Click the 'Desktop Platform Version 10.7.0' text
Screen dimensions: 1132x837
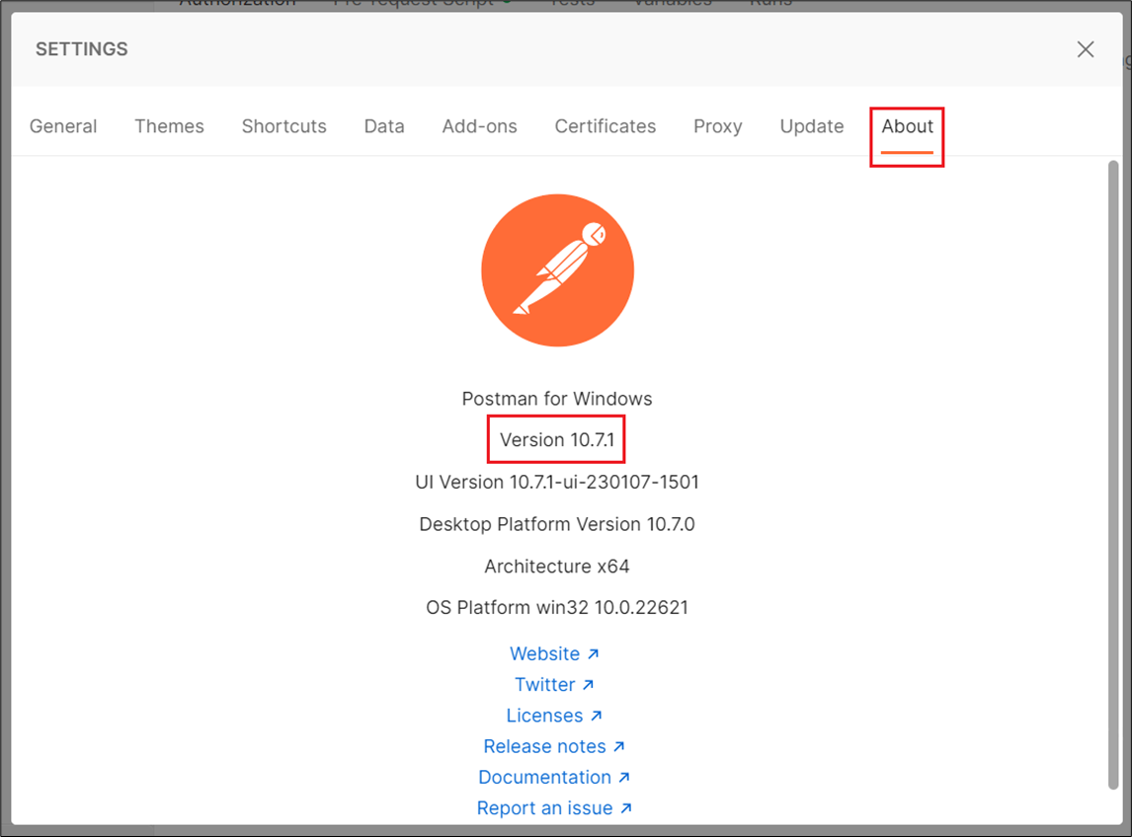556,524
